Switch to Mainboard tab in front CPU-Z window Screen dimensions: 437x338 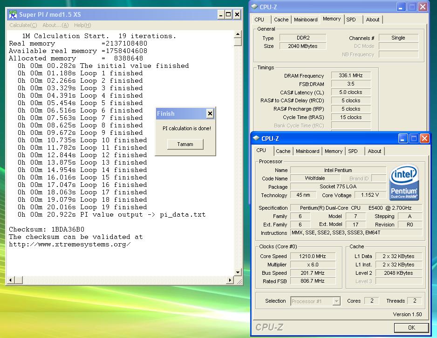coord(307,151)
